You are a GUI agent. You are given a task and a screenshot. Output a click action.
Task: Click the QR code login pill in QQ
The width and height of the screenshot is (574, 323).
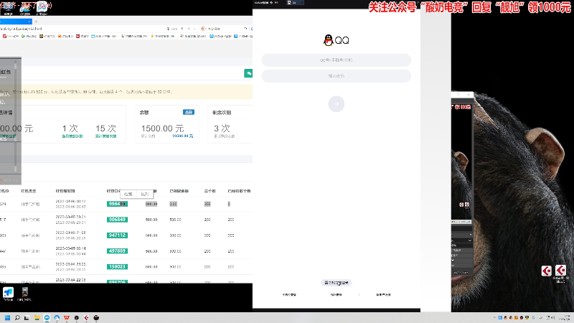(x=336, y=283)
